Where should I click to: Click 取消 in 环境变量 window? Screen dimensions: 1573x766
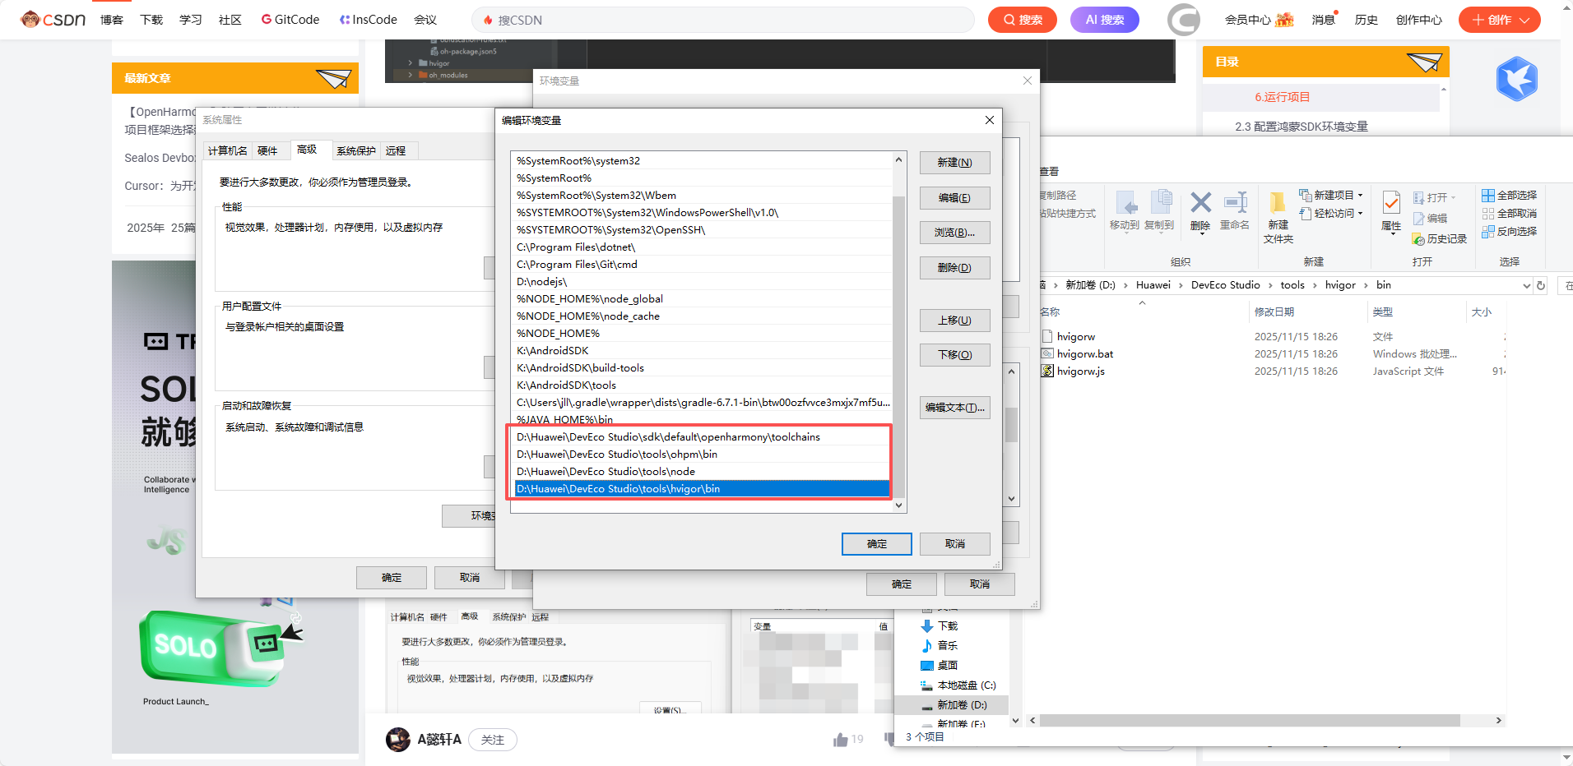point(980,584)
